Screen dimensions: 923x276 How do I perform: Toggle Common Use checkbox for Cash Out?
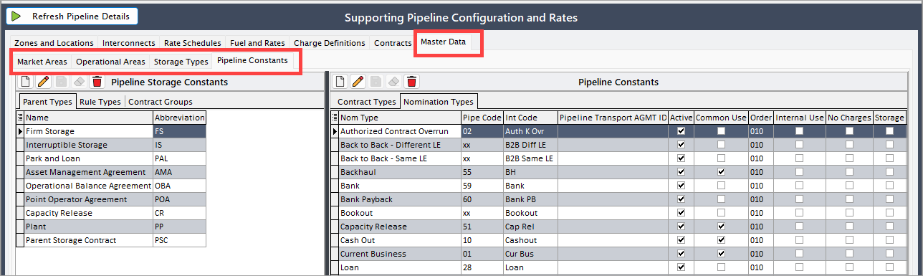[x=722, y=240]
